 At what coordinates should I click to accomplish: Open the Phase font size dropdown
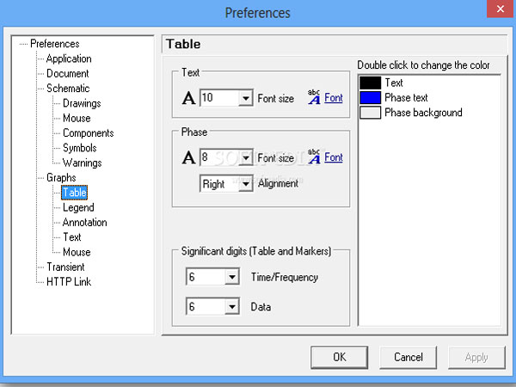point(246,157)
